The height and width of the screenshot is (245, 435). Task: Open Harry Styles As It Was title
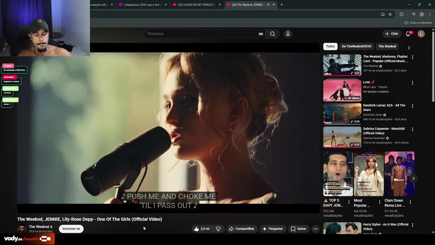(x=385, y=227)
